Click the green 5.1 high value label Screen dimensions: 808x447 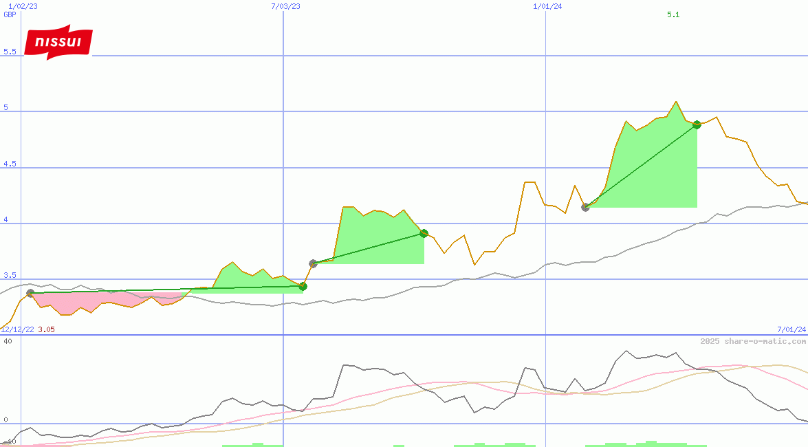point(673,14)
